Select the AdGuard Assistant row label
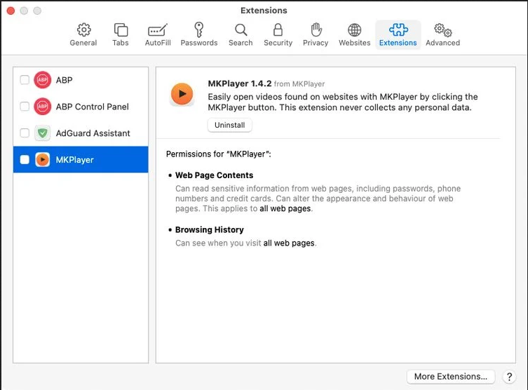The width and height of the screenshot is (528, 390). [x=93, y=133]
